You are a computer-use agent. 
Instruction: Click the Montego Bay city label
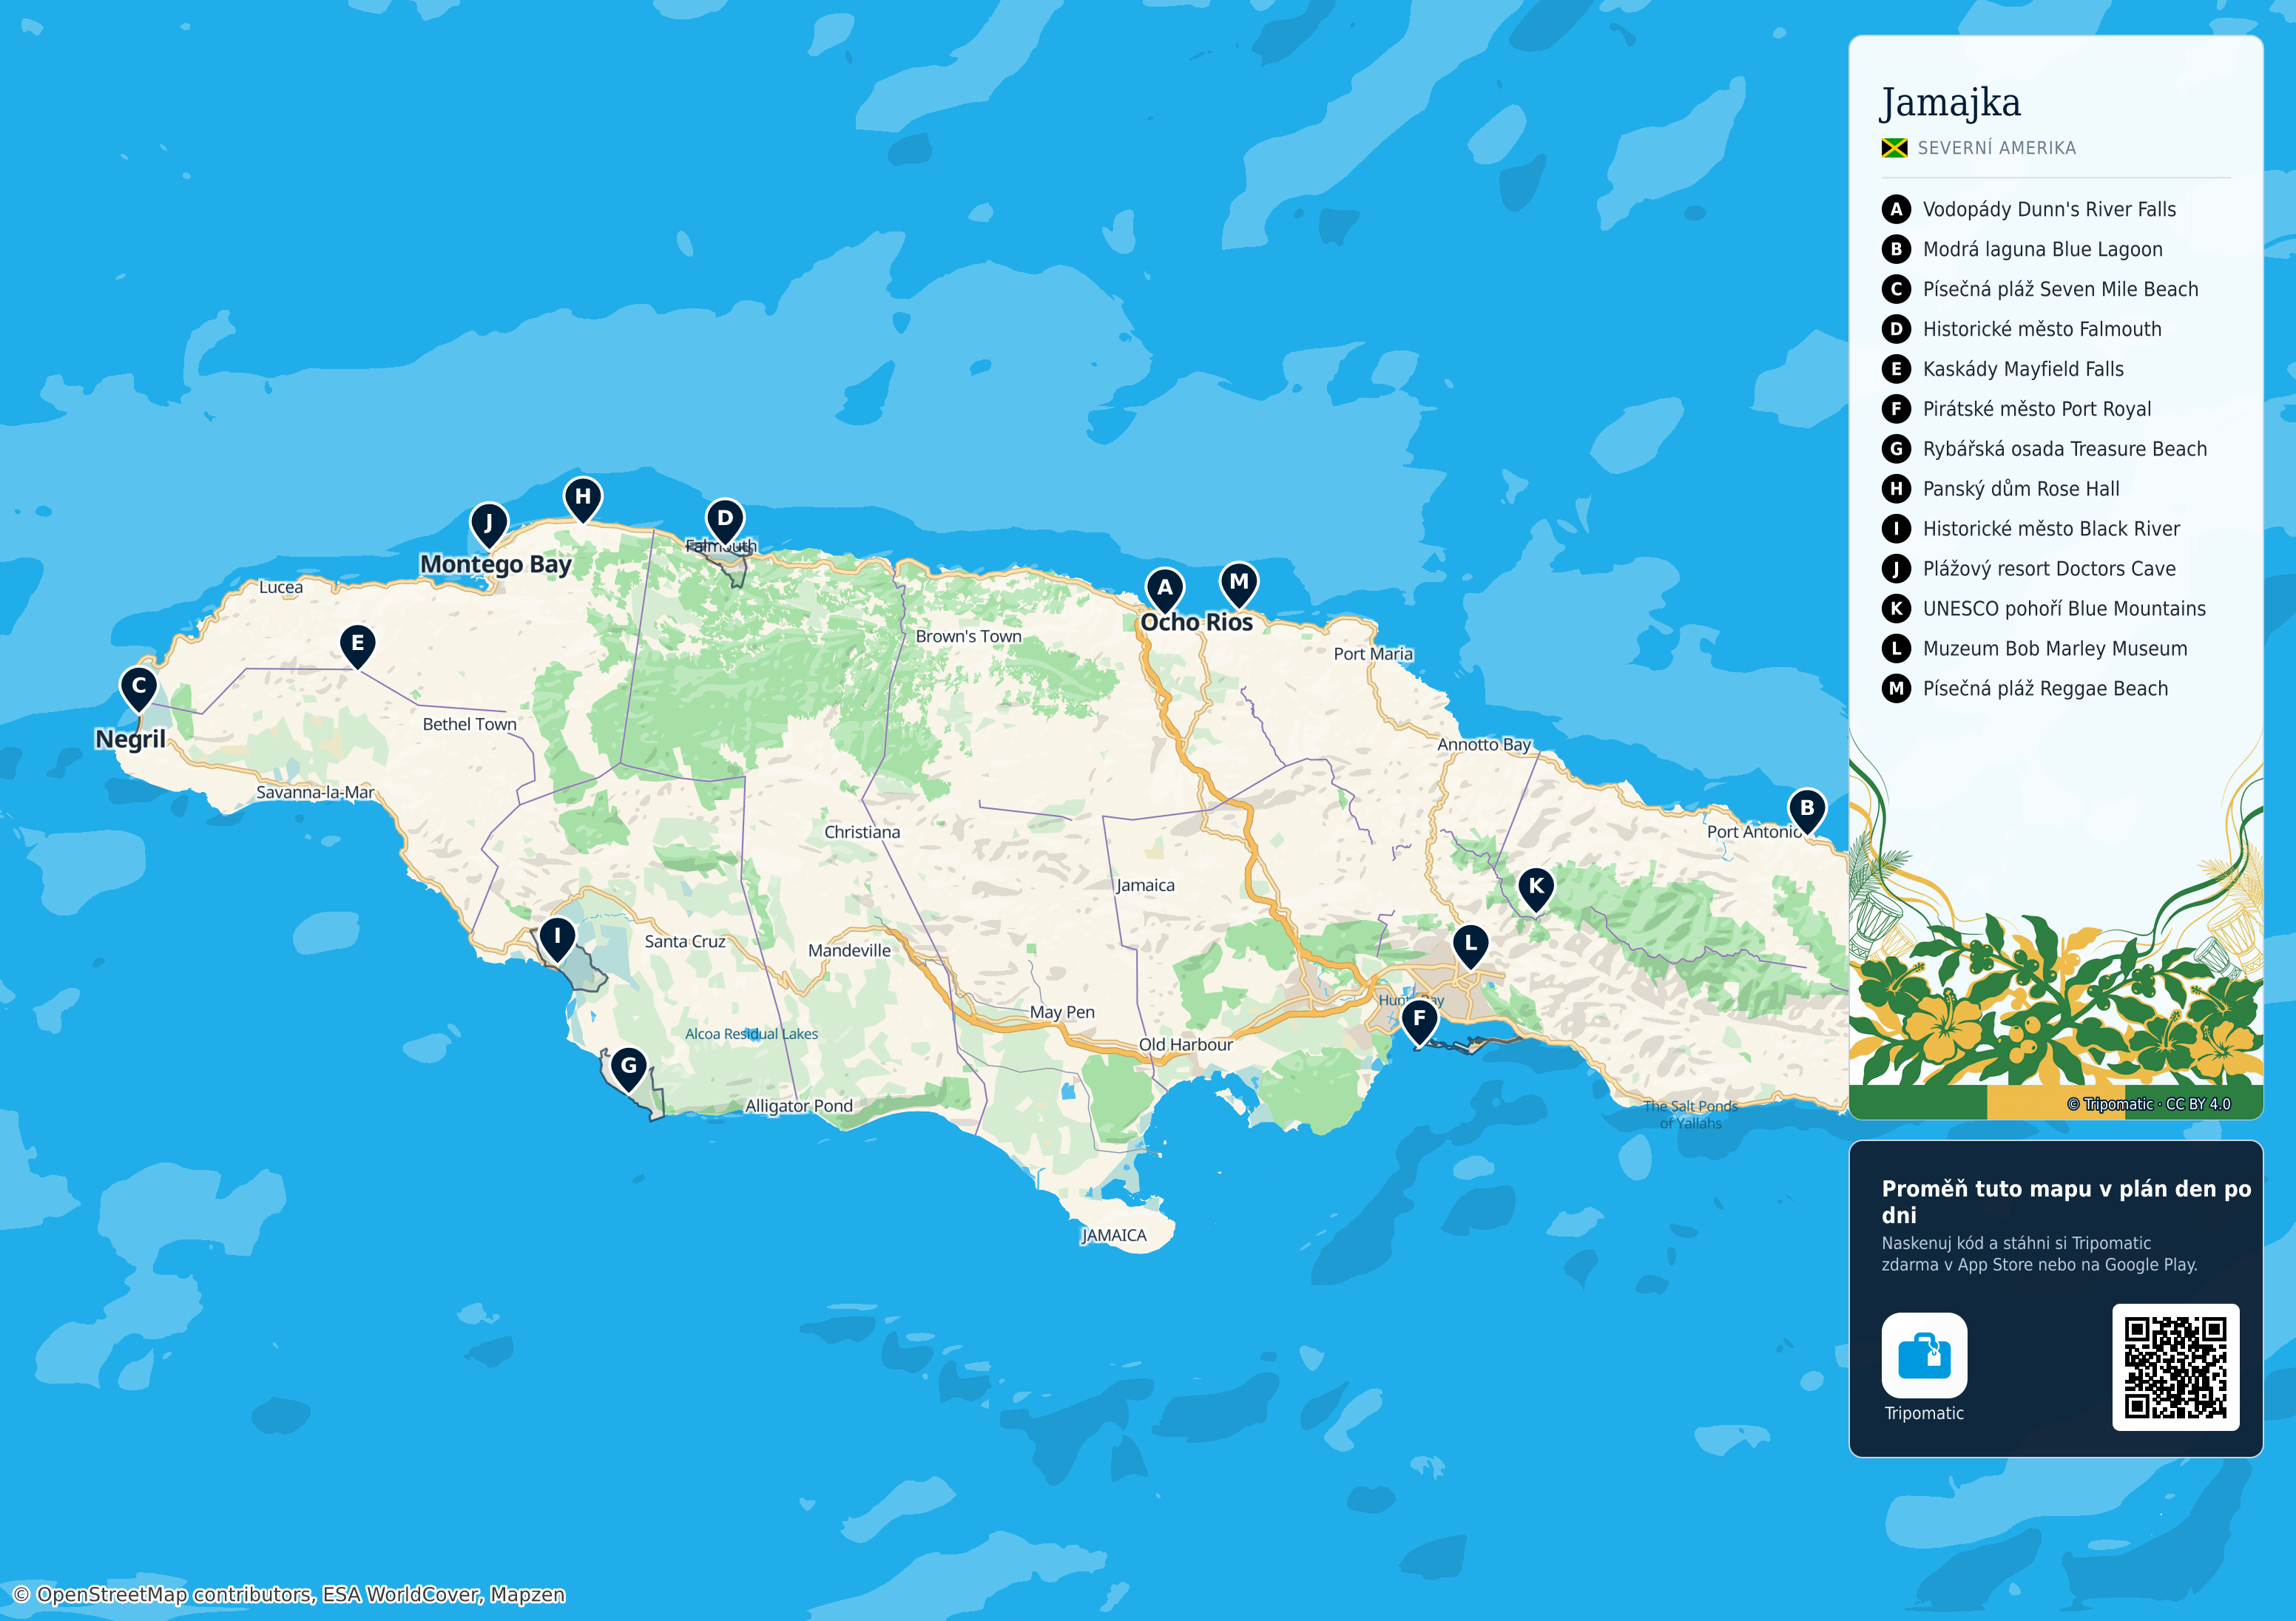(496, 565)
